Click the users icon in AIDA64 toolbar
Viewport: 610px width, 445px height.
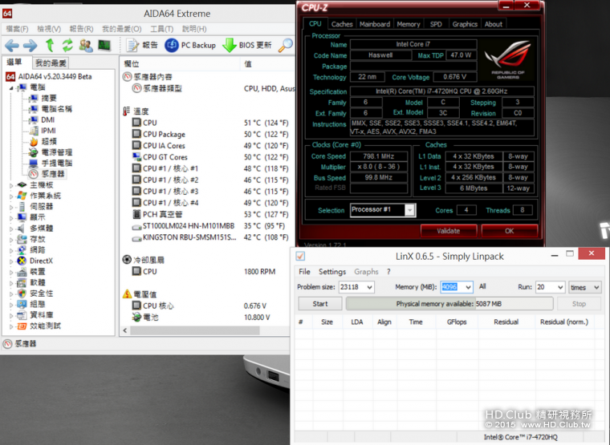(x=86, y=45)
